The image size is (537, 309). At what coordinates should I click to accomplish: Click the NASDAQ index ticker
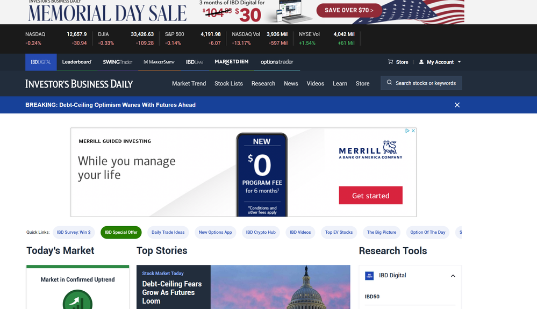pos(56,38)
